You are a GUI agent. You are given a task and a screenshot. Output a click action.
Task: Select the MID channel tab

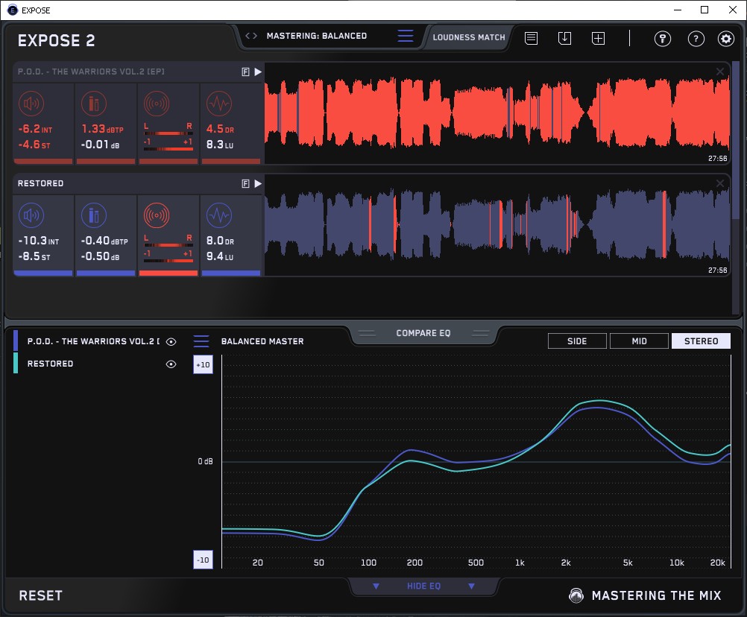tap(639, 341)
